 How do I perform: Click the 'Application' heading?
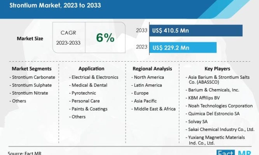click(91, 69)
